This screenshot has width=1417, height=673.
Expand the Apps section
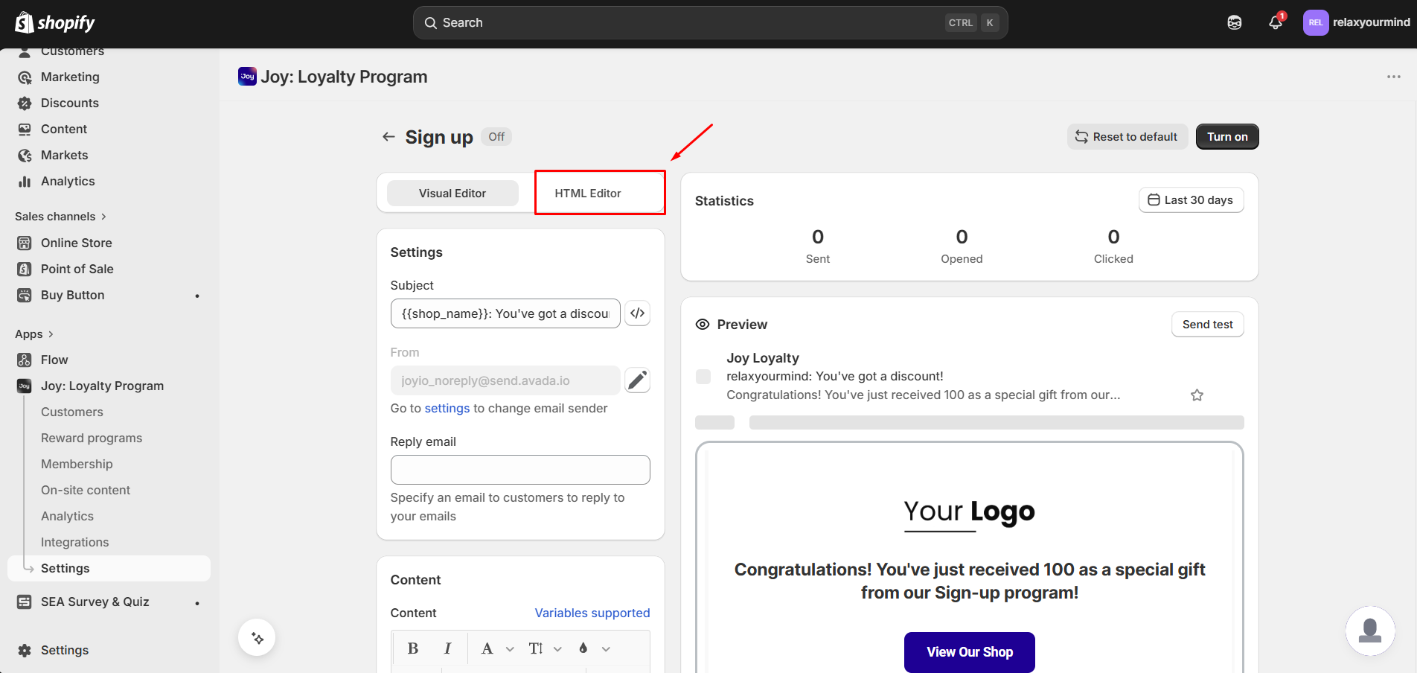click(x=34, y=334)
